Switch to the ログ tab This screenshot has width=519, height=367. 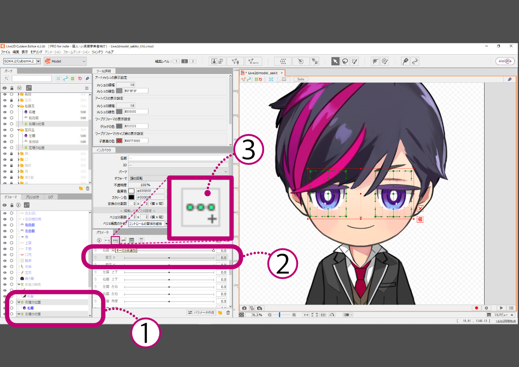(x=50, y=197)
